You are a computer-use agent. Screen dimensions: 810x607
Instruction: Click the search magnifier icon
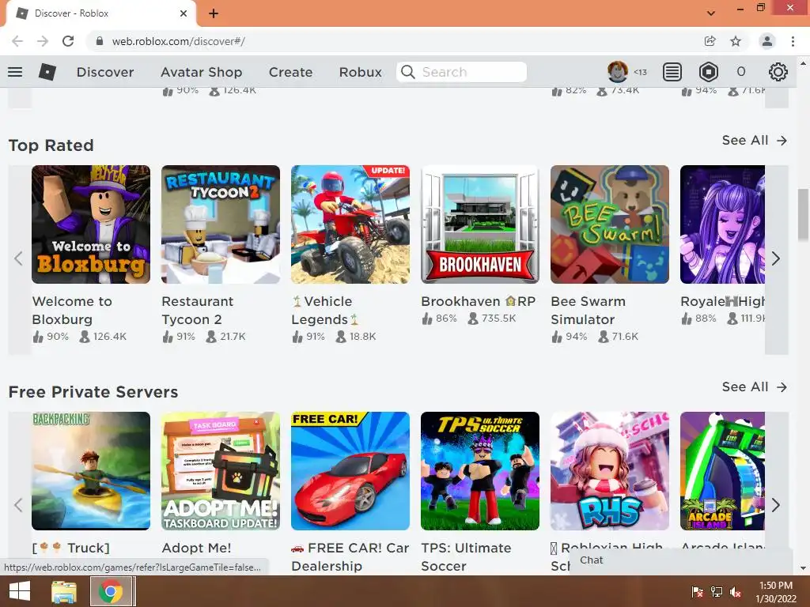coord(408,72)
